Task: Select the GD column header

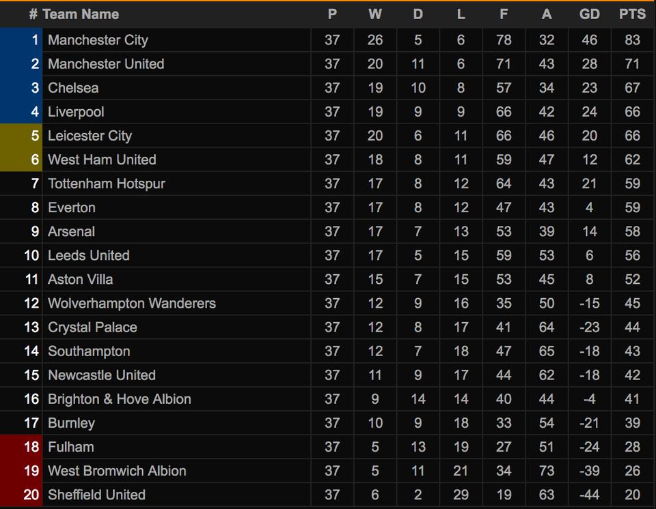Action: [x=589, y=14]
